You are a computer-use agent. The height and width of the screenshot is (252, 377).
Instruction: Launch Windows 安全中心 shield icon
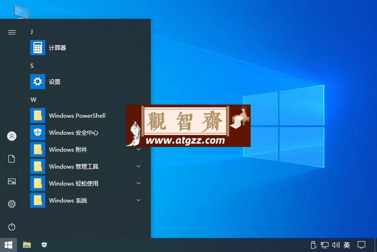click(38, 132)
